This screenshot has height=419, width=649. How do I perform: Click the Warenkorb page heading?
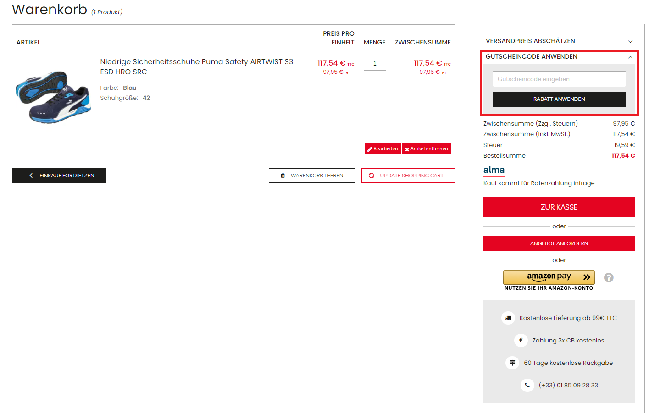[50, 9]
